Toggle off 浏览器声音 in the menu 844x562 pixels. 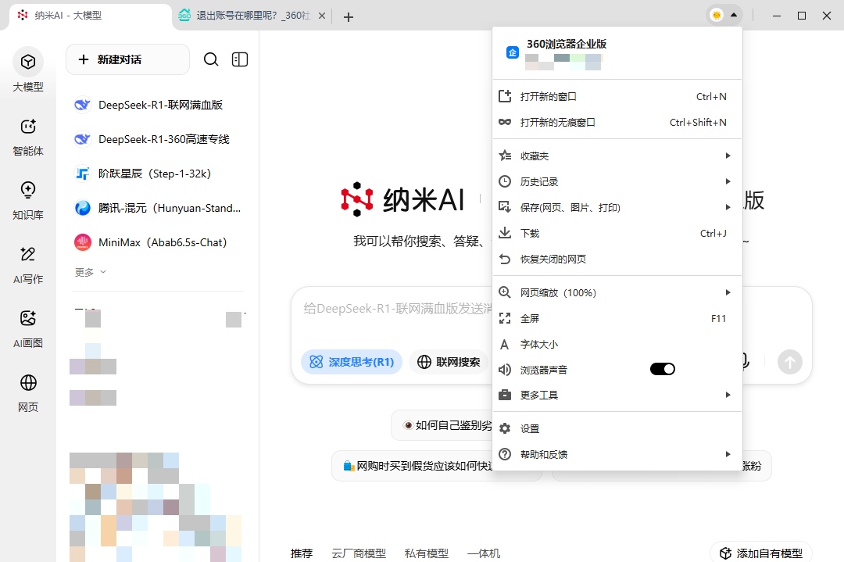click(662, 368)
